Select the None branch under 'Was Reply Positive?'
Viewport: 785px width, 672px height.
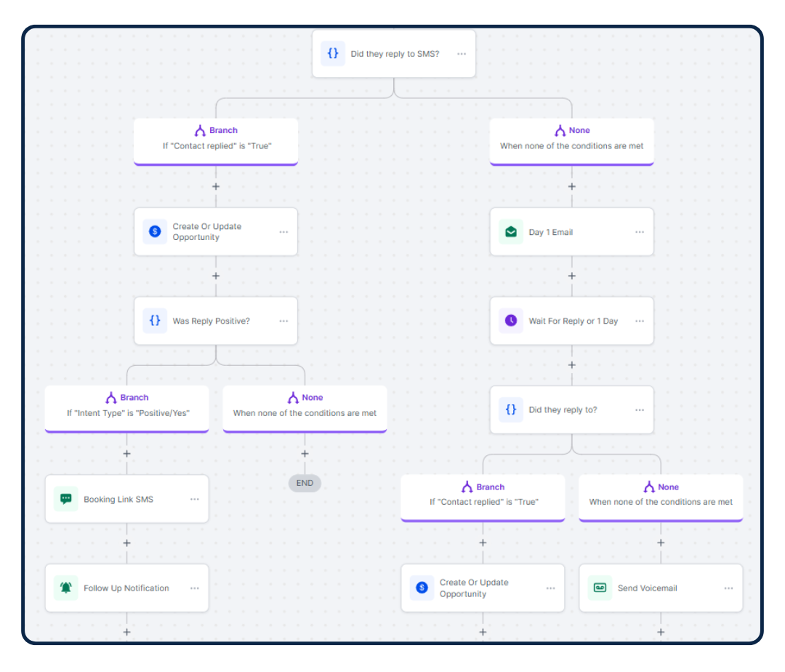tap(305, 406)
